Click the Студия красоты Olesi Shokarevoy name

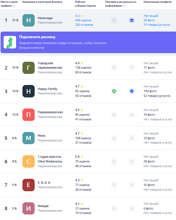[x=50, y=159]
